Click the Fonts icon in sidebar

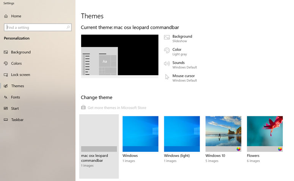tap(6, 97)
